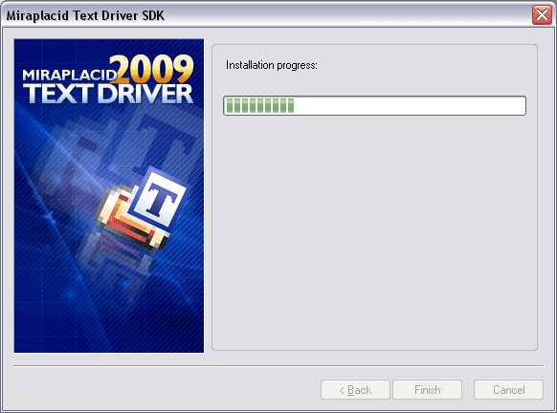Close the Miraplacid Text Driver SDK window

542,15
